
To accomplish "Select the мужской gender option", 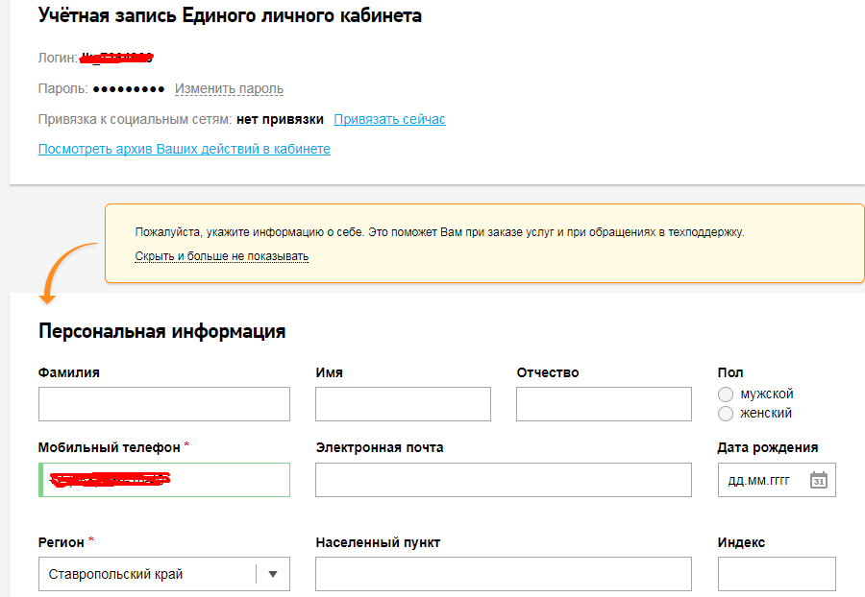I will [726, 394].
